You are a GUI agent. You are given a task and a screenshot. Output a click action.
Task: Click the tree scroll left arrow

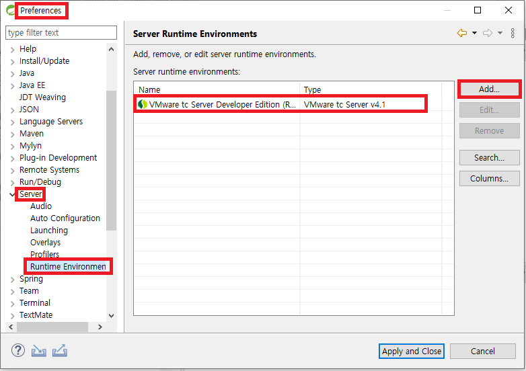point(11,327)
